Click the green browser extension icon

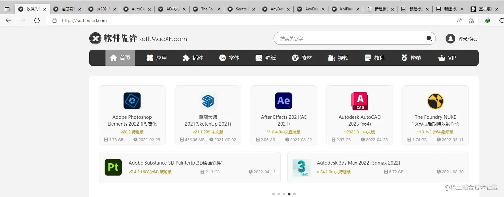487,20
